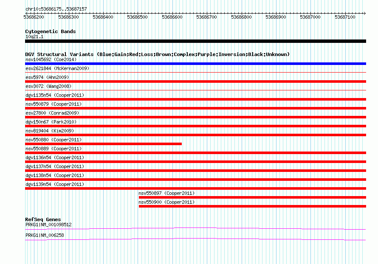
Task: Click the 53686900 ruler position
Action: pos(276,17)
